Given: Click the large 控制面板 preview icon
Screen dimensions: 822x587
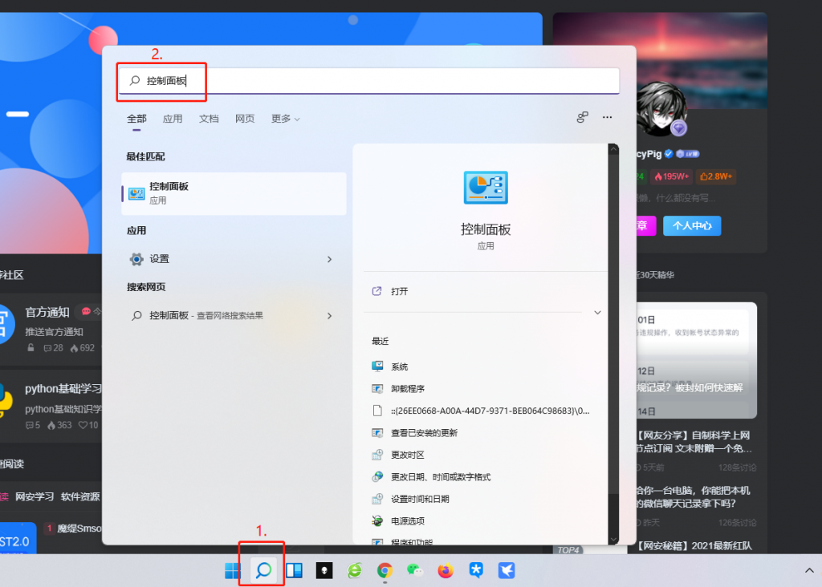Looking at the screenshot, I should click(486, 188).
